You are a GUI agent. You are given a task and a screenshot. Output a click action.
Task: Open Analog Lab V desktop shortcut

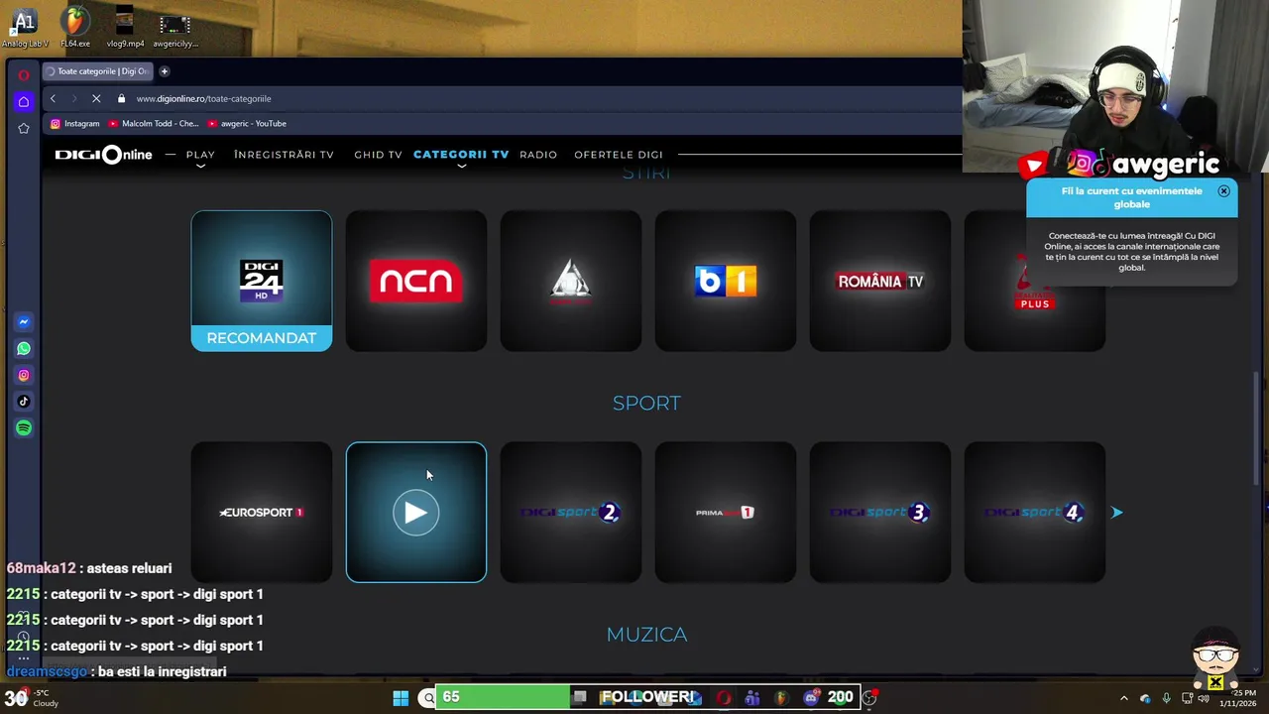tap(25, 28)
